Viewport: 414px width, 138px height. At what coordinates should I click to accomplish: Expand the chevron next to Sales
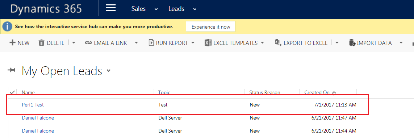pos(156,9)
